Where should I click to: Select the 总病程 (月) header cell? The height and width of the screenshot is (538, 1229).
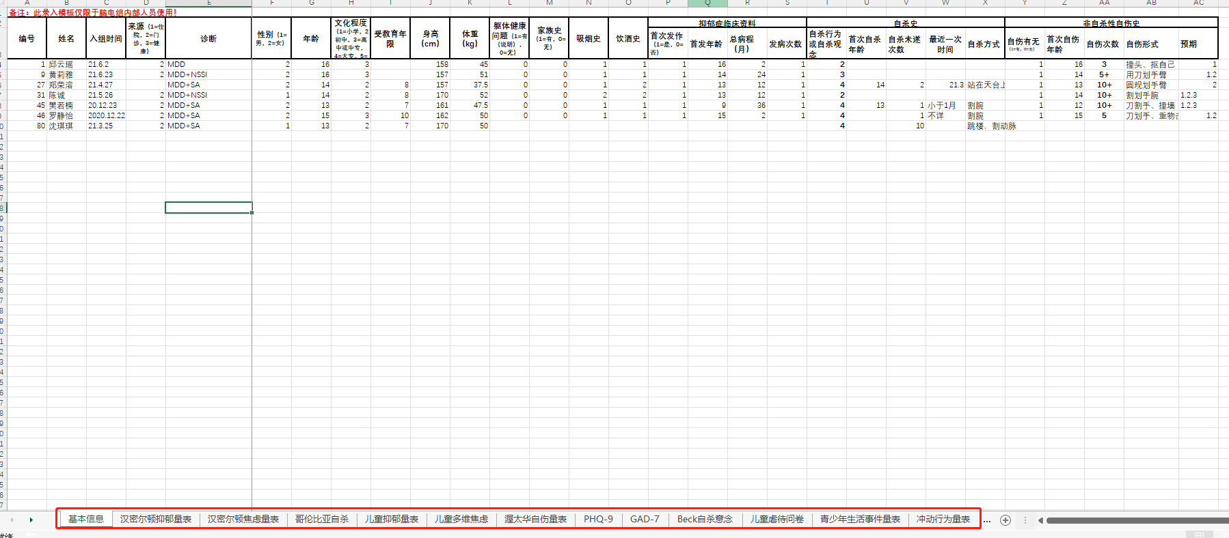coord(747,44)
